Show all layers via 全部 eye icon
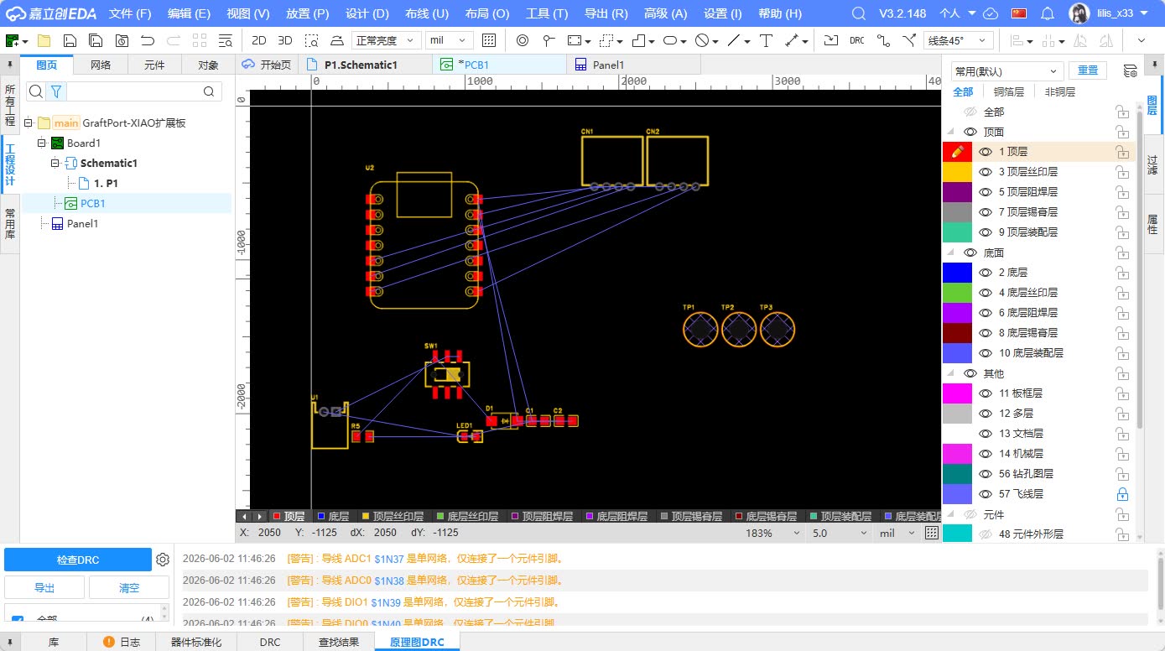Screen dimensions: 1165x651 (970, 112)
